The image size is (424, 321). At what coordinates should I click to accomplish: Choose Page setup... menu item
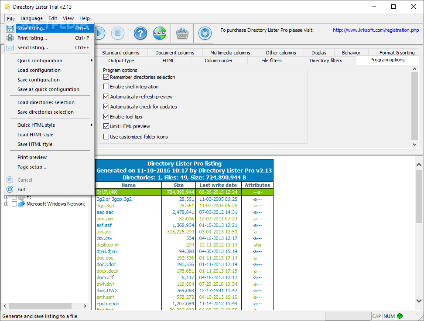(50, 167)
